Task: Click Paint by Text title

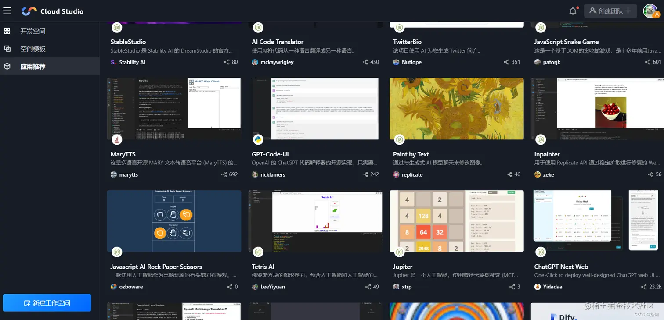Action: click(411, 154)
